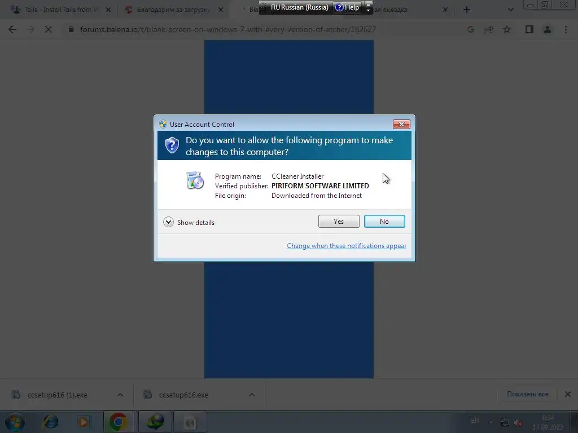Viewport: 578px width, 433px height.
Task: Click PIRIFORM SOFTWARE LIMITED publisher text
Action: [x=320, y=186]
